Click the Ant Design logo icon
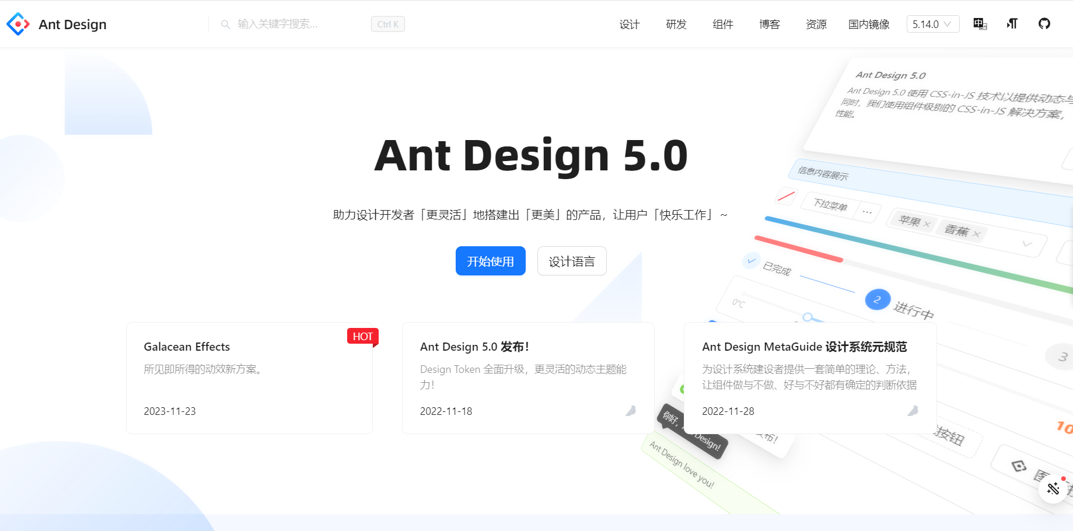Viewport: 1073px width, 531px height. (x=18, y=24)
